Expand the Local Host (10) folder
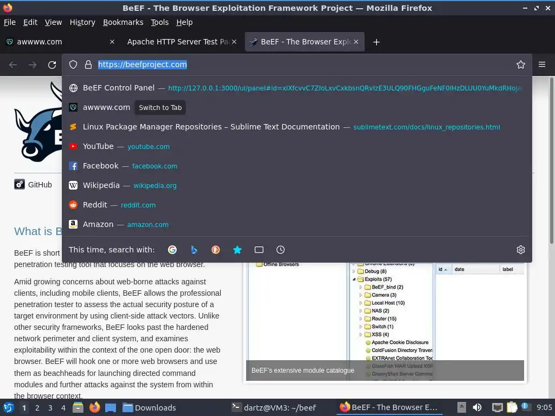Screen dimensions: 555x416 pos(360,303)
